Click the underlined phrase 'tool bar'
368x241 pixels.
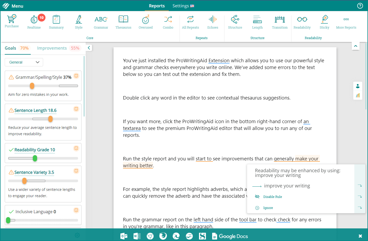[248, 220]
